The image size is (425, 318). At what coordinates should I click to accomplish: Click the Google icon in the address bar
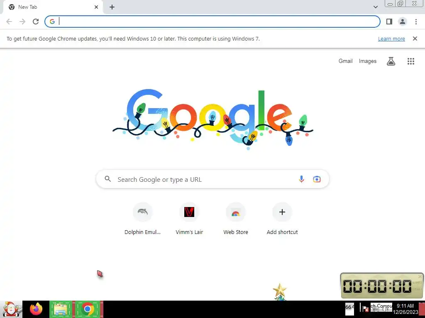[52, 22]
